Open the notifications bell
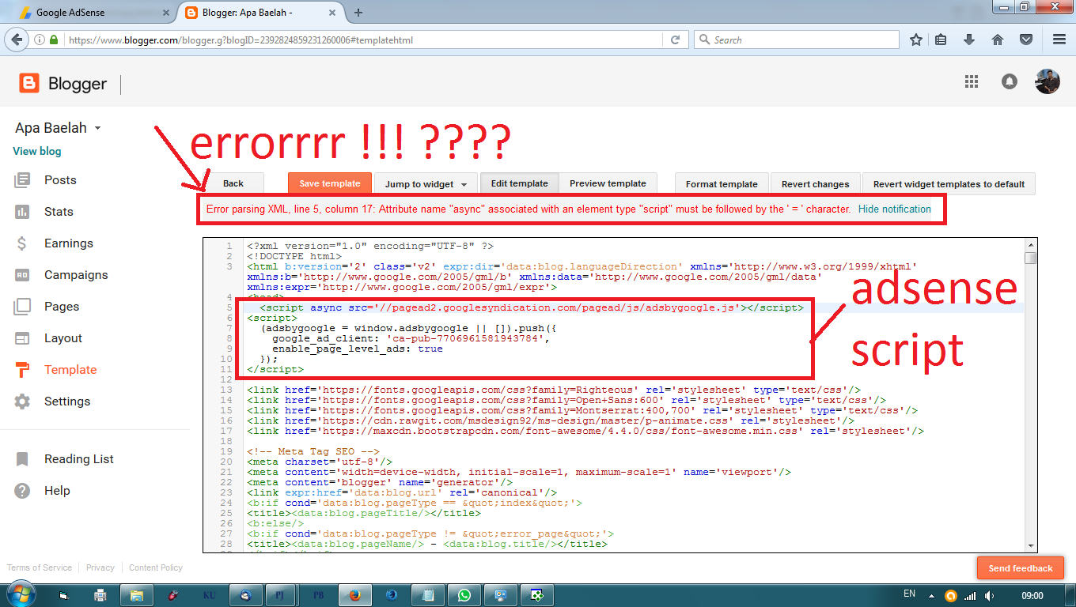The image size is (1076, 607). tap(1010, 81)
